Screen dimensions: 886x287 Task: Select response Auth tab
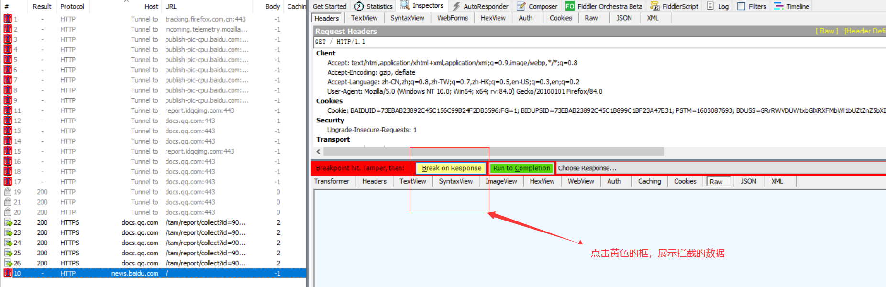(614, 181)
